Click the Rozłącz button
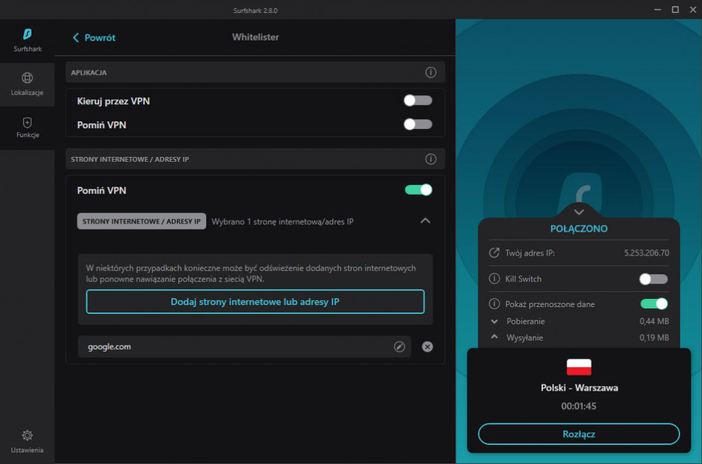702x464 pixels. pyautogui.click(x=579, y=434)
